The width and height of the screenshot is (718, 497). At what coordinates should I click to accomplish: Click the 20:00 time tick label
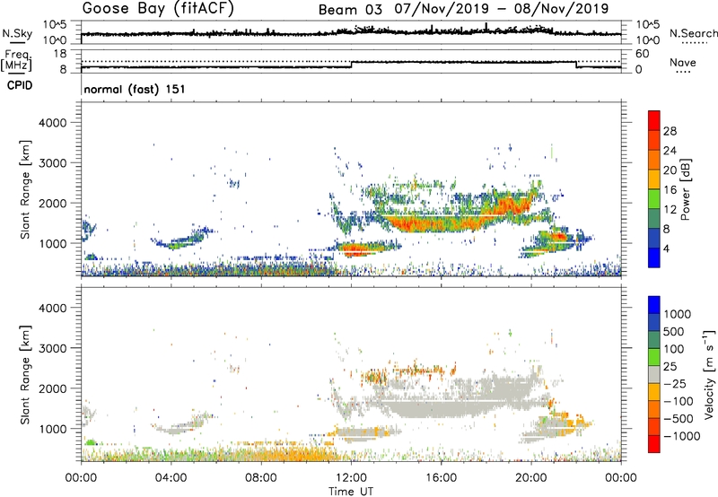(531, 478)
